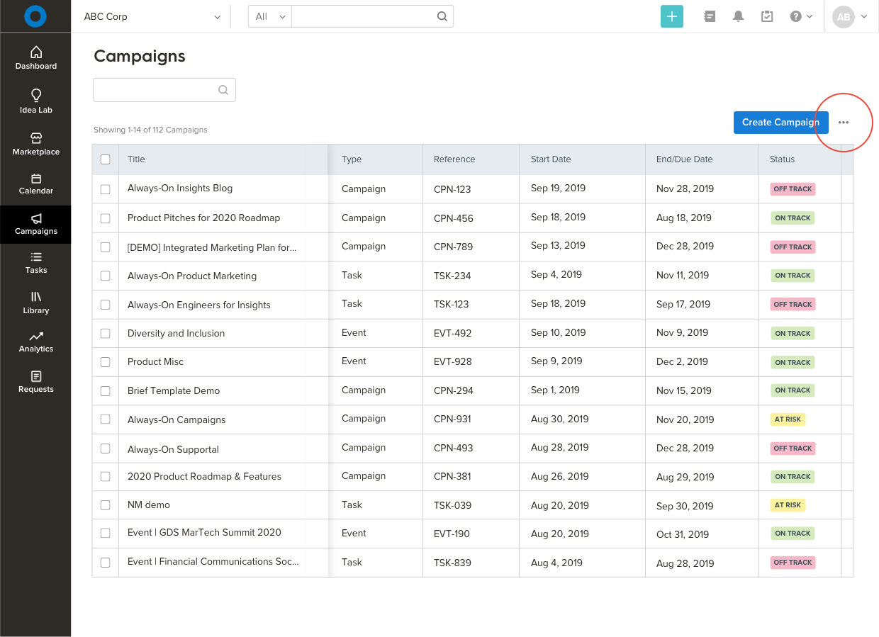Click the magnifier in global search box
The height and width of the screenshot is (637, 879).
[442, 16]
